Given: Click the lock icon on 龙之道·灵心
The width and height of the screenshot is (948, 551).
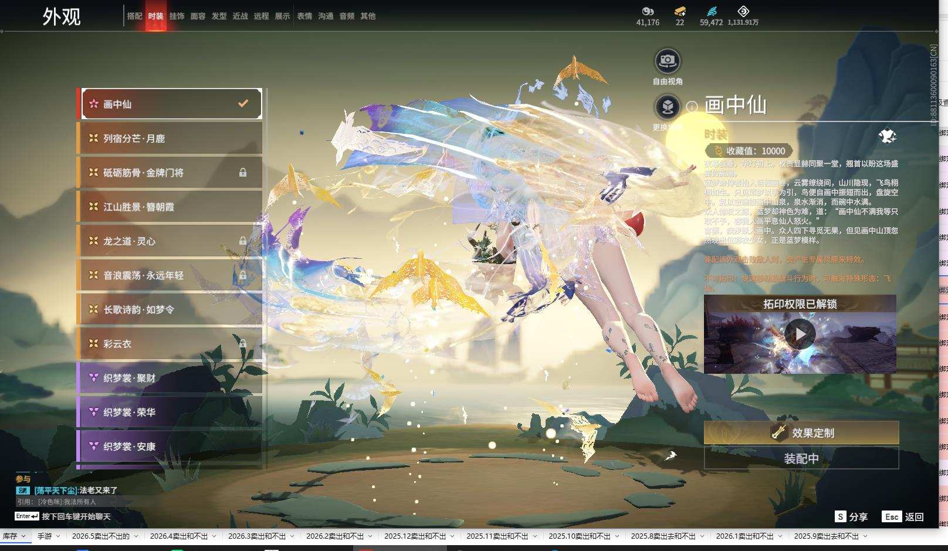Looking at the screenshot, I should [x=243, y=241].
